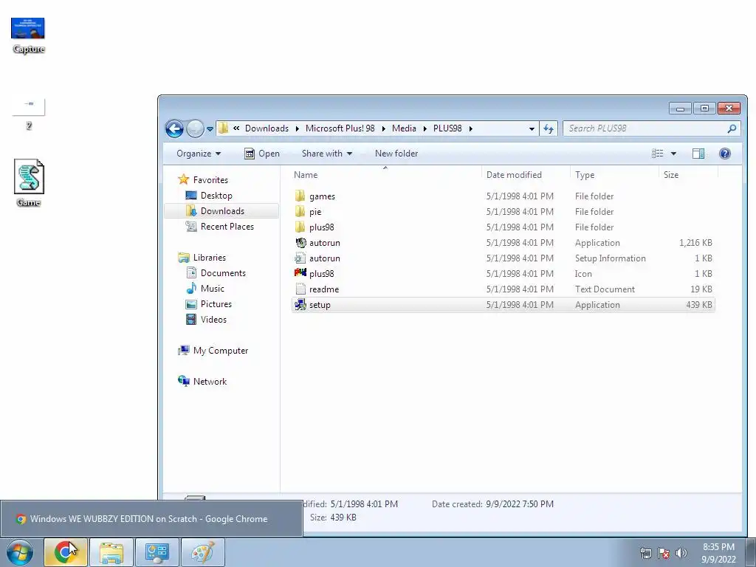The height and width of the screenshot is (567, 756).
Task: Expand the address bar history dropdown
Action: click(x=532, y=128)
